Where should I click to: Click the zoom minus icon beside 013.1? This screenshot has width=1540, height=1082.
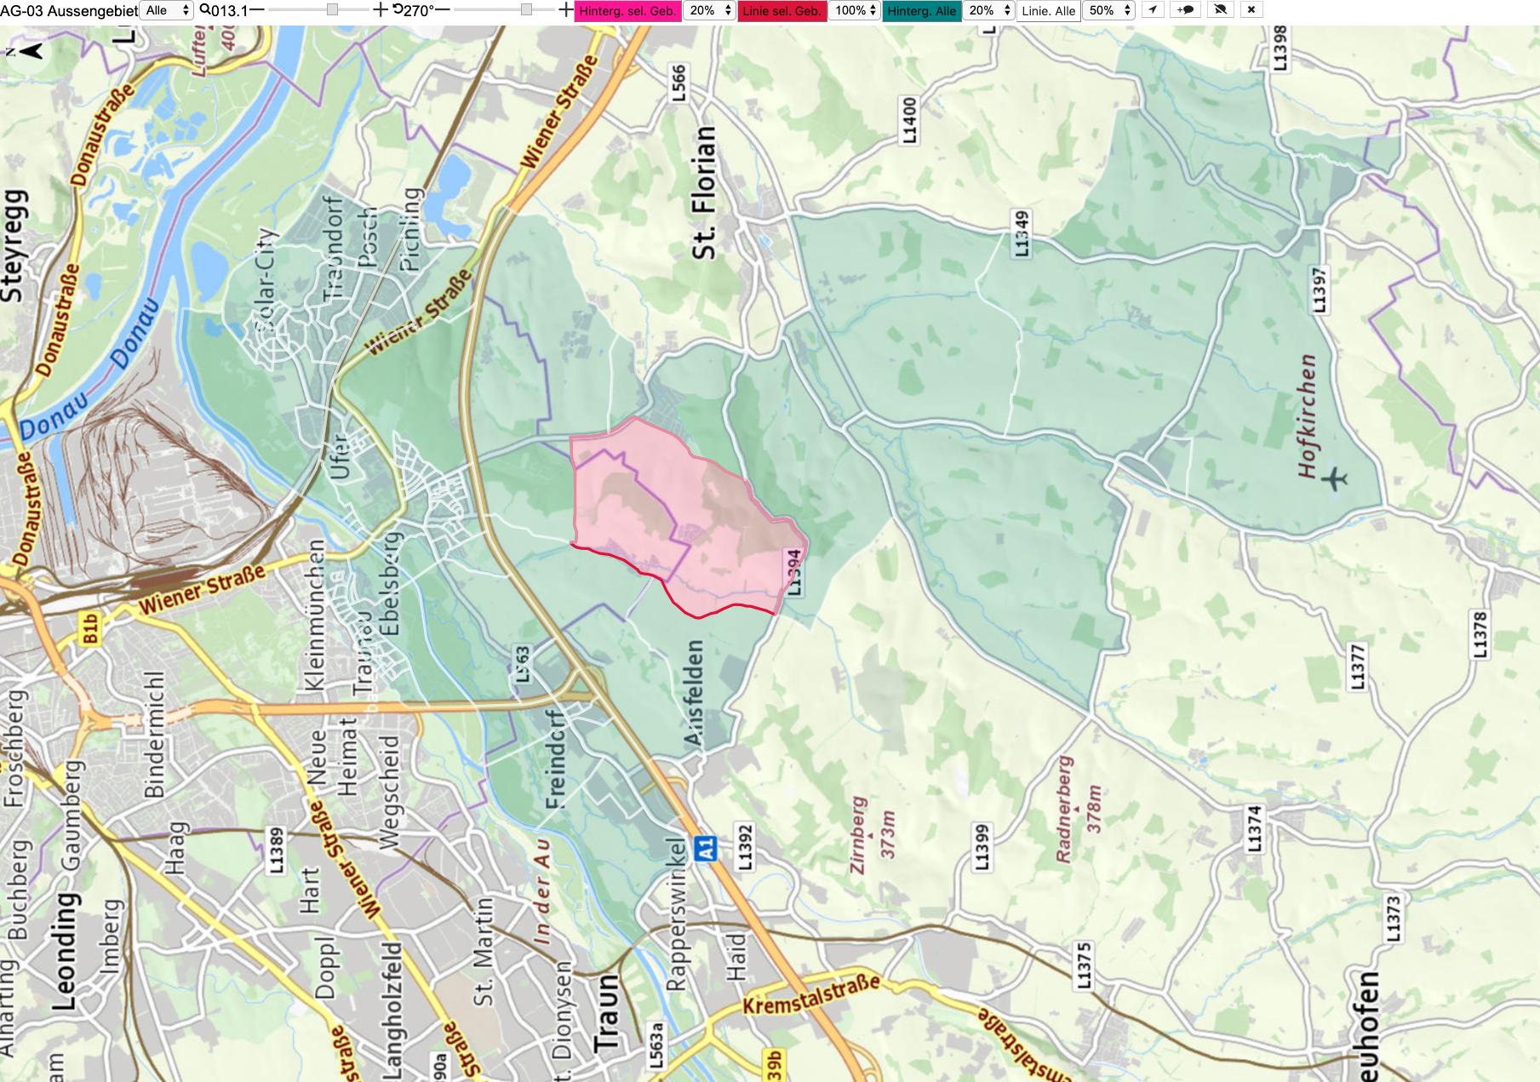point(257,10)
